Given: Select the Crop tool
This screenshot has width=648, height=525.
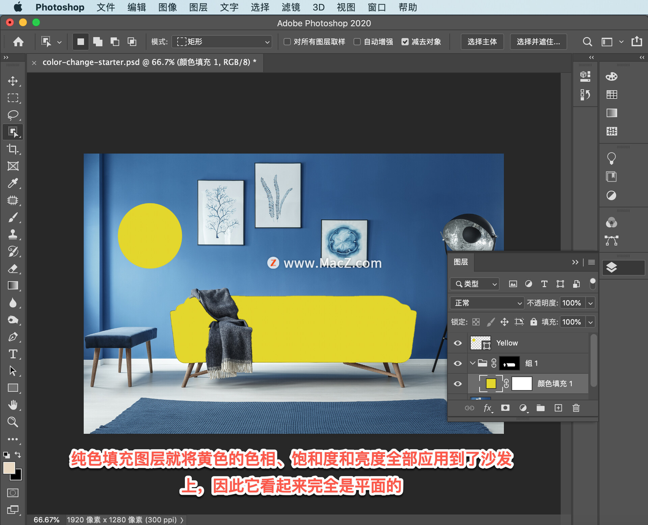Looking at the screenshot, I should point(13,149).
